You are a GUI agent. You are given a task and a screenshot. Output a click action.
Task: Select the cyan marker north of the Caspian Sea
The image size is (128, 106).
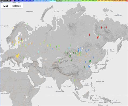pos(39,52)
